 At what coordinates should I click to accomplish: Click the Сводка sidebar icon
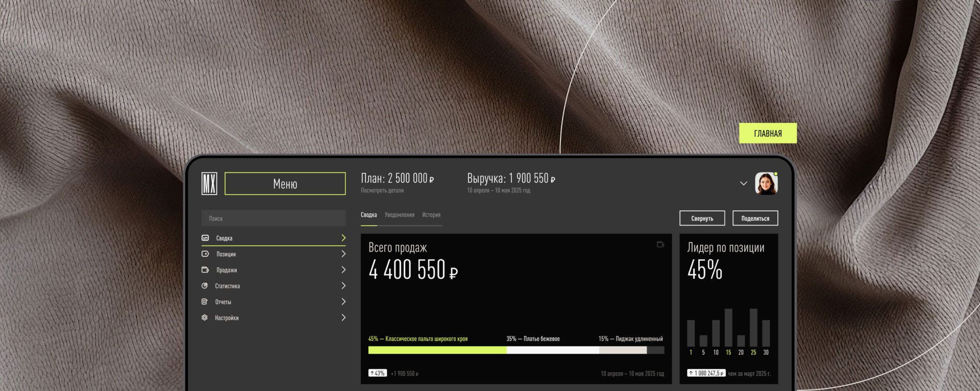point(205,238)
